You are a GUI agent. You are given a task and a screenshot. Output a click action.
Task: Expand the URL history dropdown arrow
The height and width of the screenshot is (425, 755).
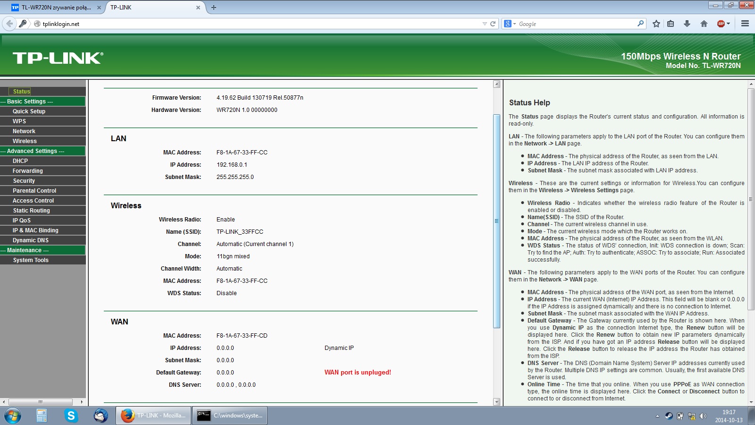tap(484, 24)
